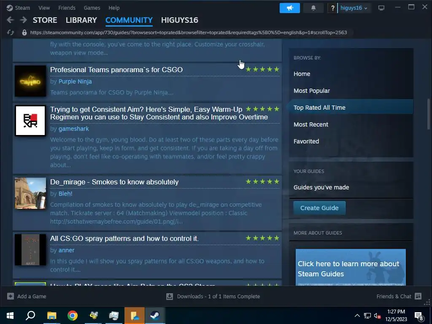
Task: Open Guides you've made
Action: tap(321, 187)
